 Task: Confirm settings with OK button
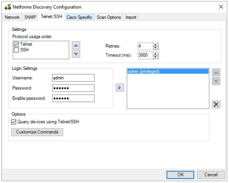pos(180,175)
